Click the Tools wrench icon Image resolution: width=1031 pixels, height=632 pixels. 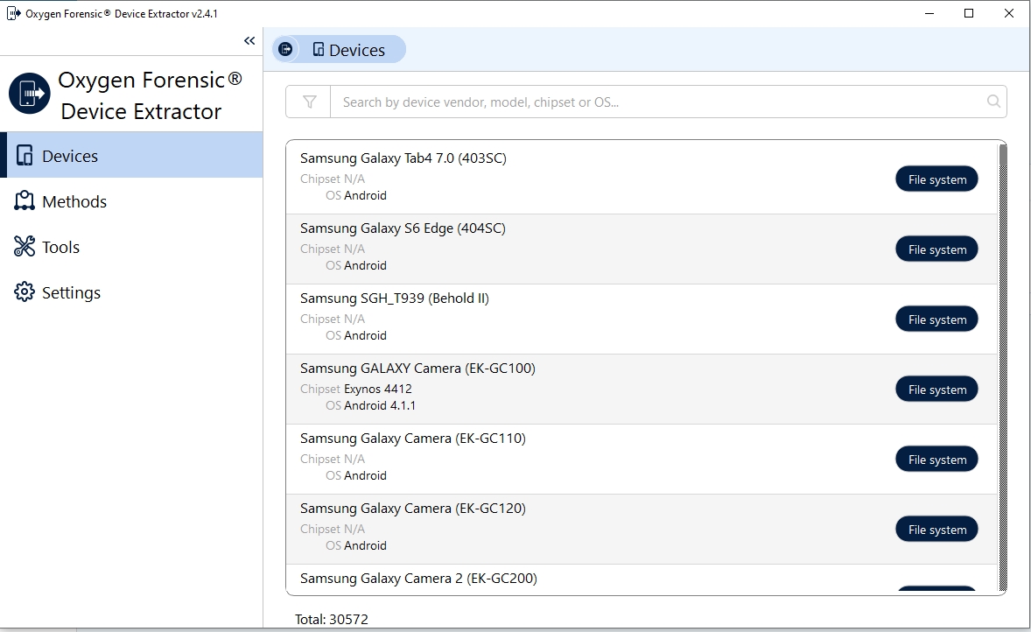(25, 247)
